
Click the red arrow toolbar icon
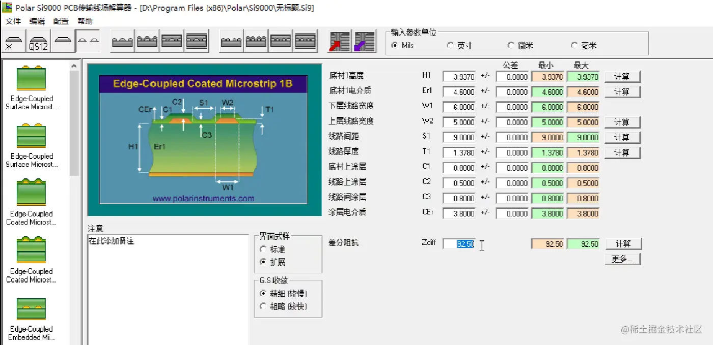[339, 41]
